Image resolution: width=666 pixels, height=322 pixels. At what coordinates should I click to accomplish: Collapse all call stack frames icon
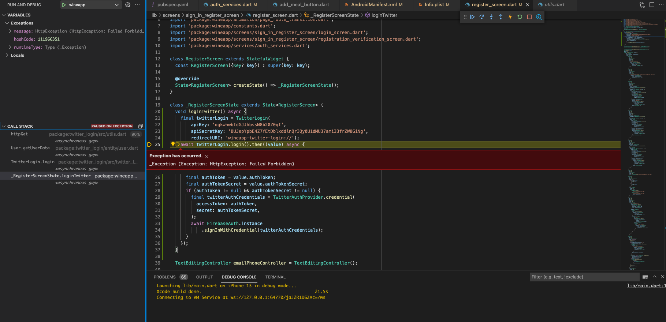click(141, 126)
